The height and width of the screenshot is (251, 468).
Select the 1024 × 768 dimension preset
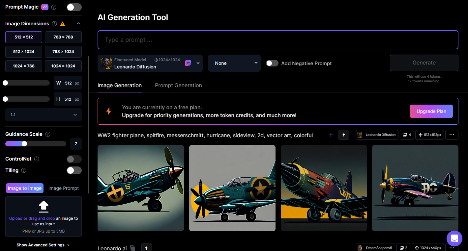(24, 66)
